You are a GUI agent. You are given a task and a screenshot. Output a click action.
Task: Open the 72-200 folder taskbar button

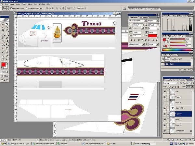[118, 144]
